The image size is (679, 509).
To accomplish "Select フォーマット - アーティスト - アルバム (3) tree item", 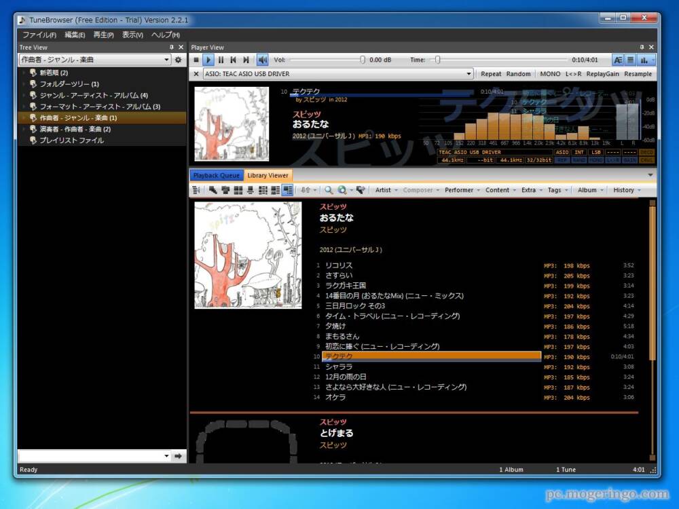I will [x=100, y=107].
